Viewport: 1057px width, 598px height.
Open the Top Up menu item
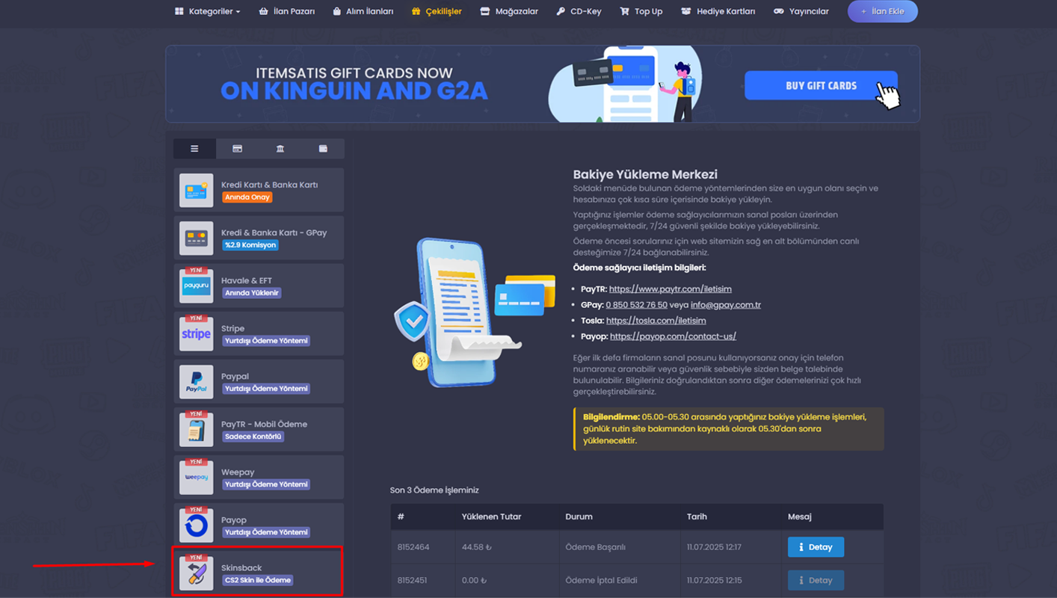click(x=641, y=11)
